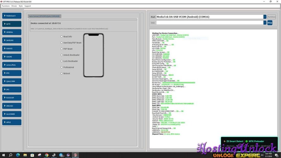Click the 'Device connected at 18:07:51' text

[x=46, y=23]
